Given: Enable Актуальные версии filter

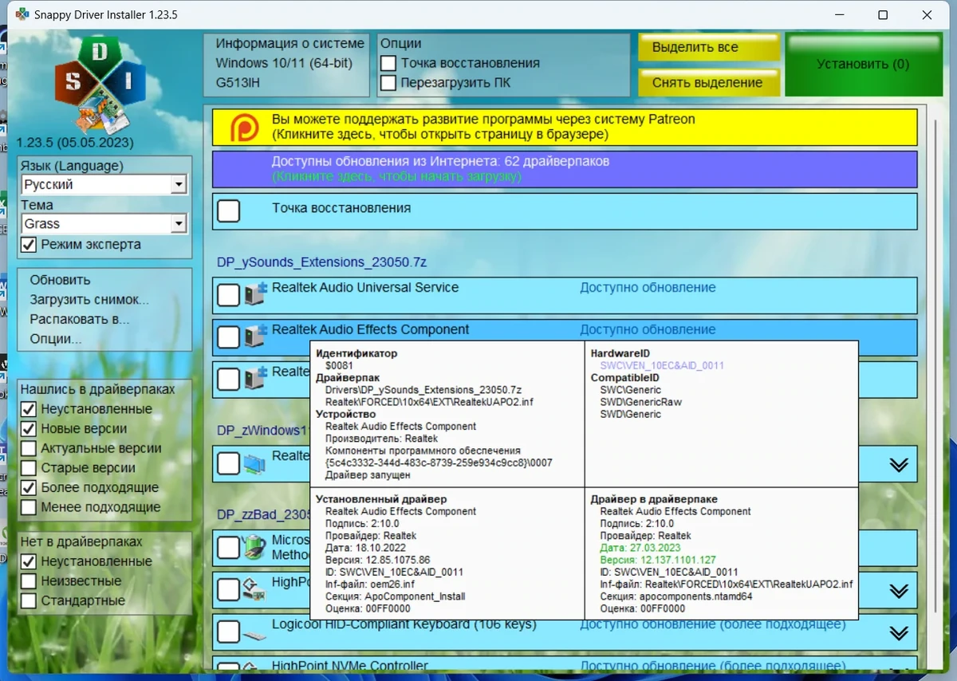Looking at the screenshot, I should click(29, 448).
